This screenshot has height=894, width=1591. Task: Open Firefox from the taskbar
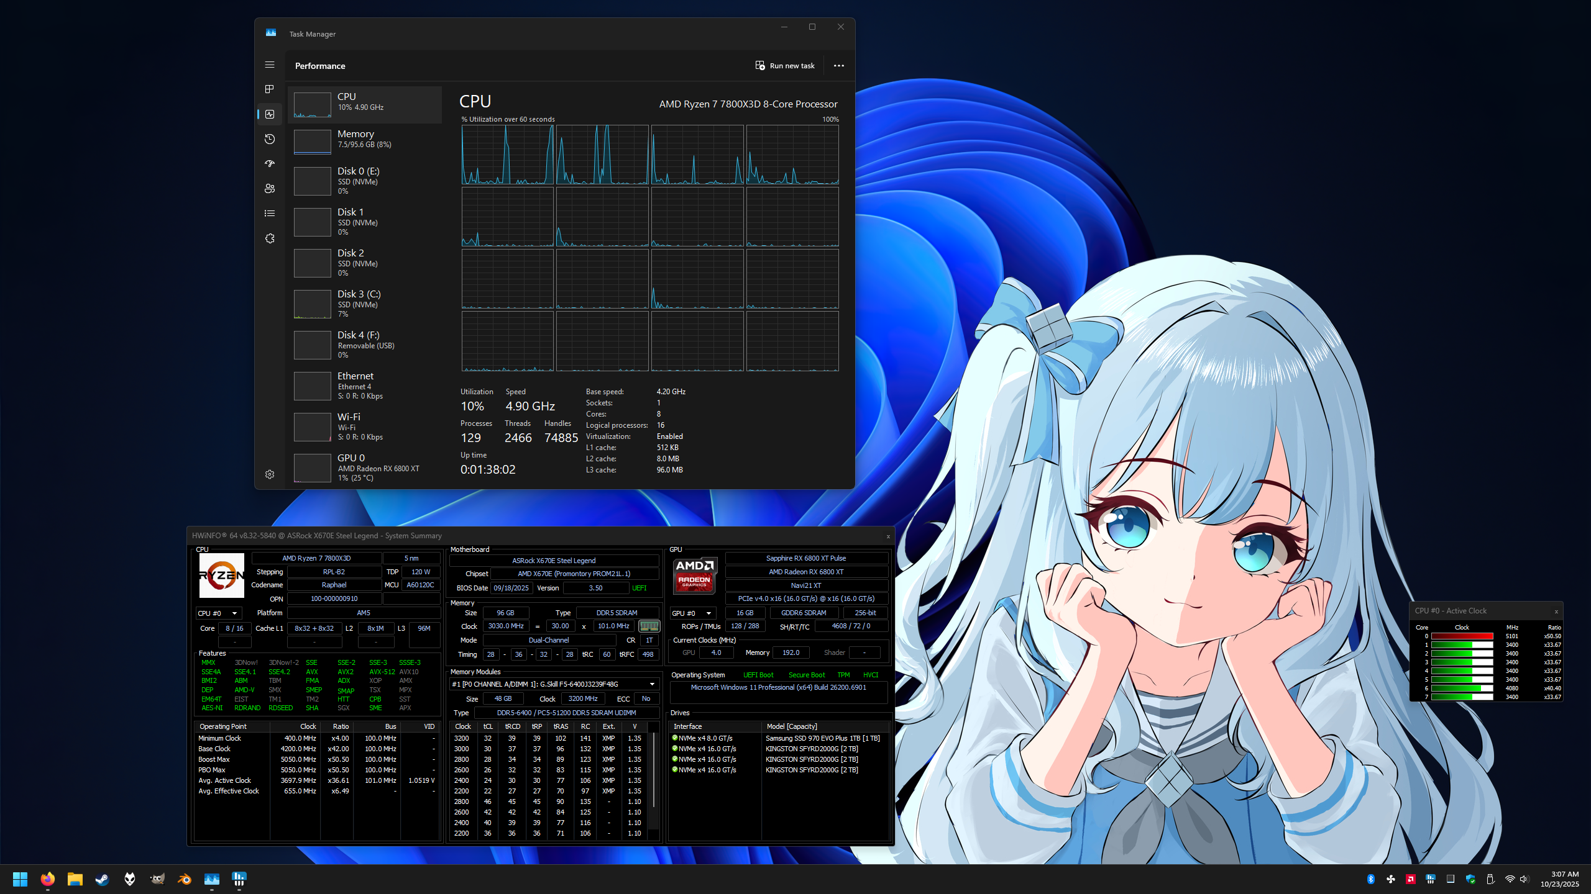pyautogui.click(x=47, y=879)
